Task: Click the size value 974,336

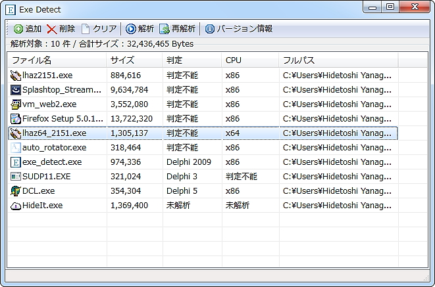Action: pos(126,162)
